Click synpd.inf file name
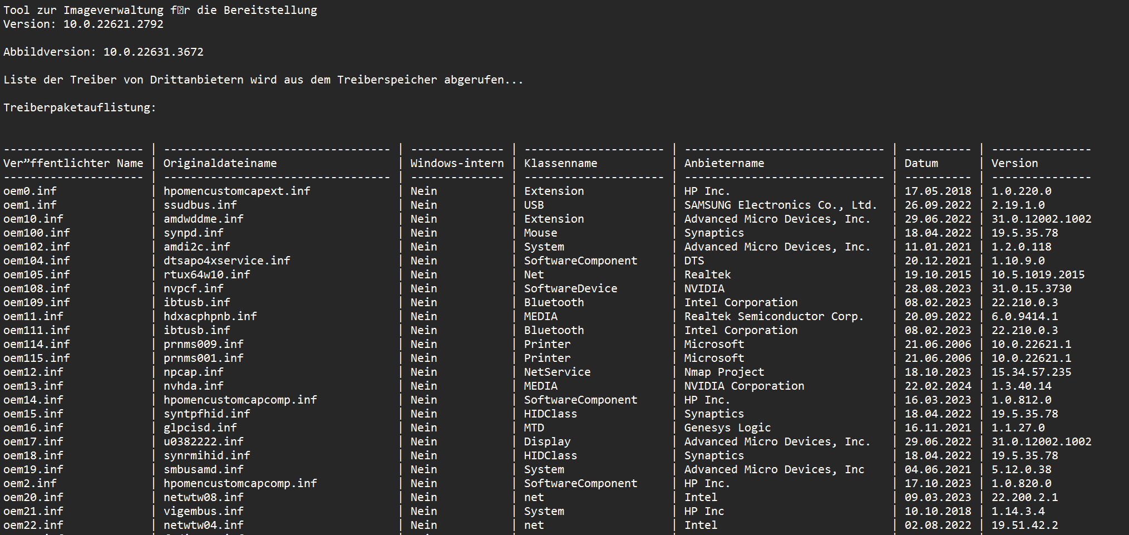This screenshot has height=535, width=1129. click(x=193, y=233)
